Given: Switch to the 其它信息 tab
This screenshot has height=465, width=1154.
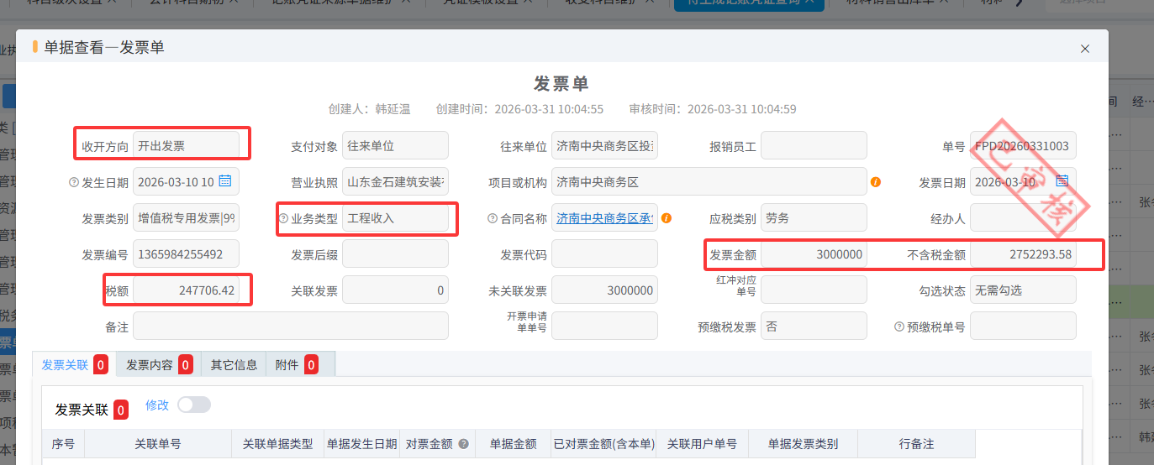Looking at the screenshot, I should [x=234, y=364].
